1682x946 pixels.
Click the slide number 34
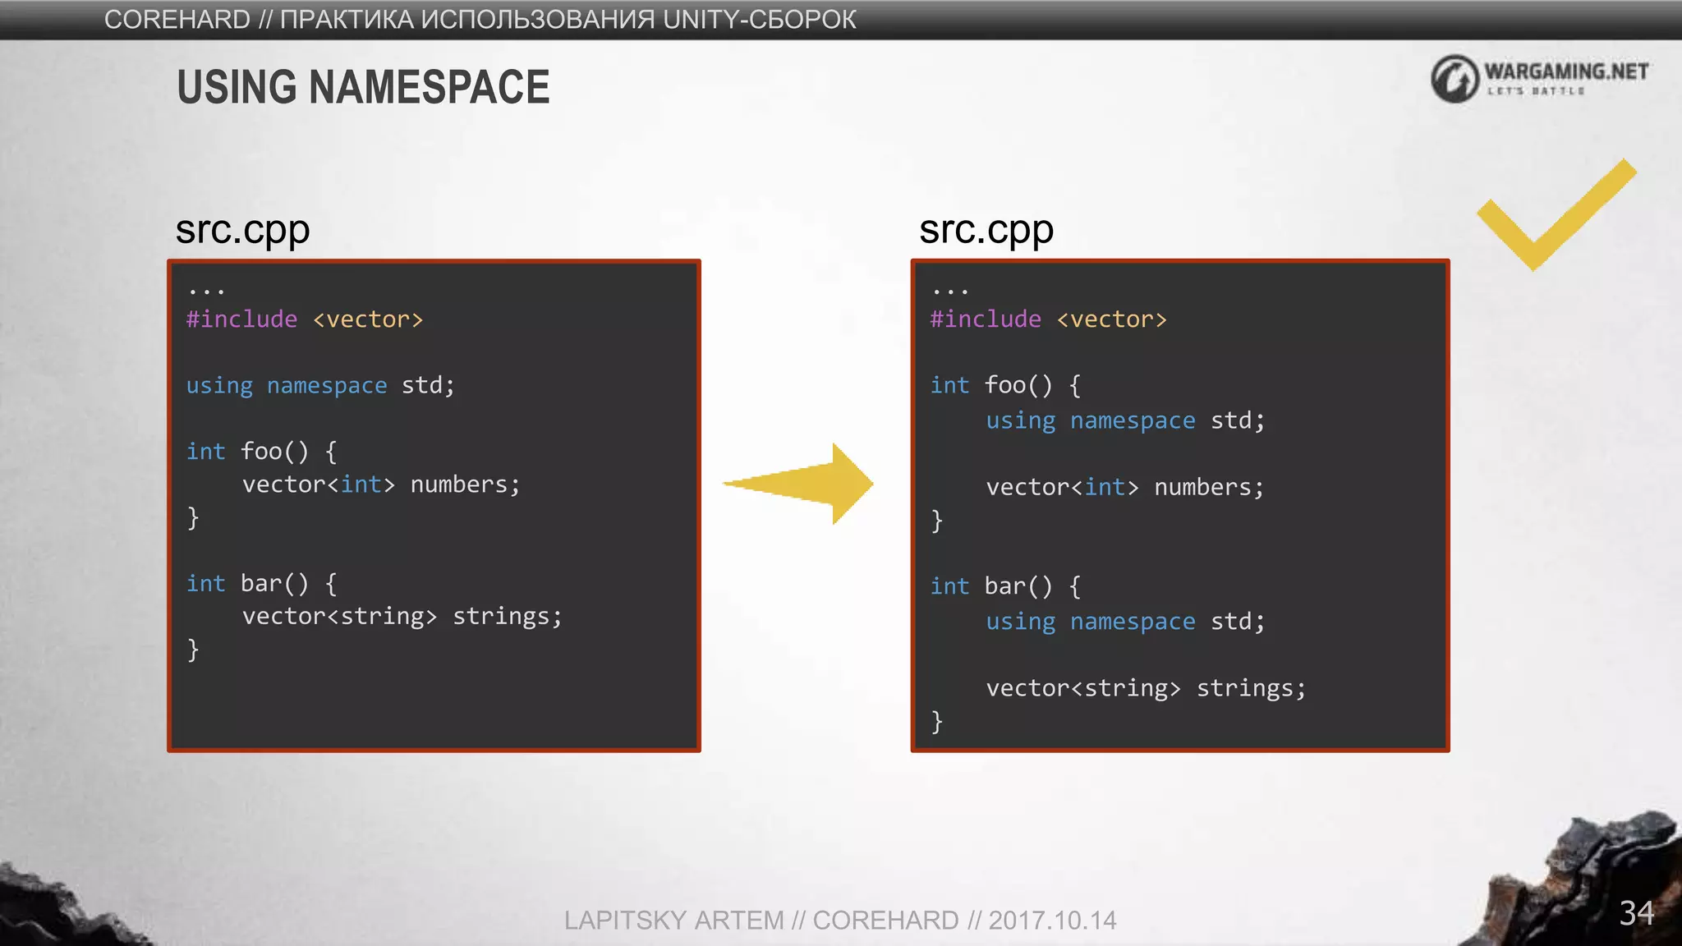click(x=1636, y=913)
